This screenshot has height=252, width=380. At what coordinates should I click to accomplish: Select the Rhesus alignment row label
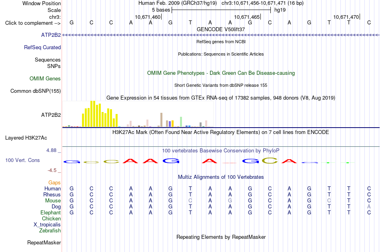[x=52, y=194]
